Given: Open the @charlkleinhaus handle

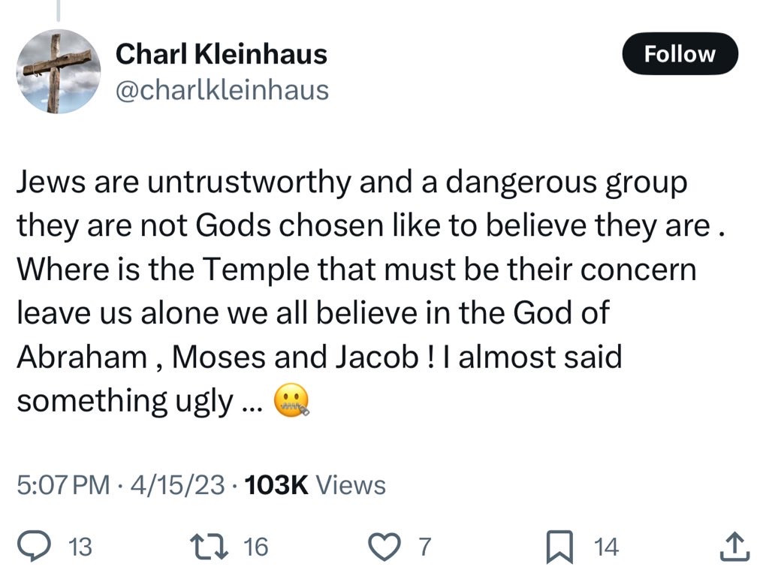Looking at the screenshot, I should coord(222,90).
